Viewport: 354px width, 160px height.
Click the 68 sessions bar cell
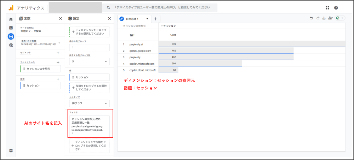tap(169, 70)
